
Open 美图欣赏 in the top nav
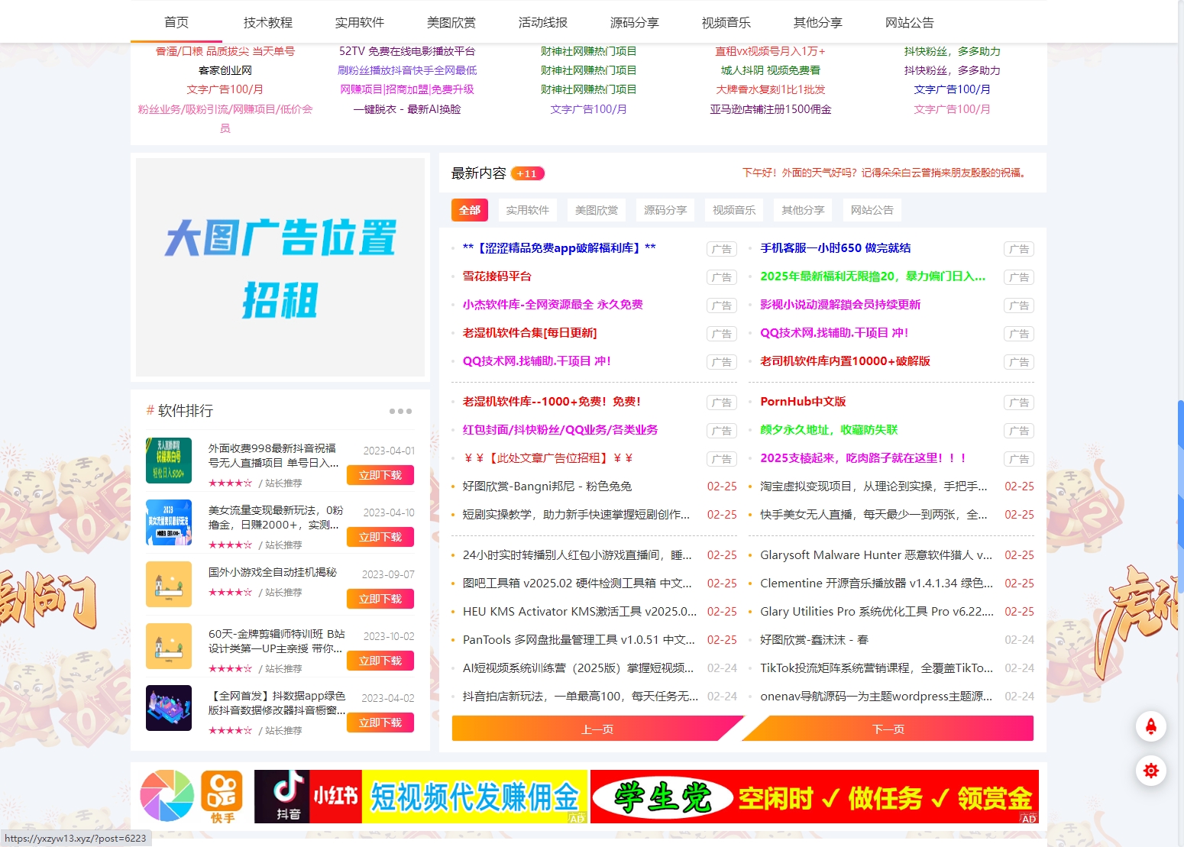pyautogui.click(x=451, y=22)
